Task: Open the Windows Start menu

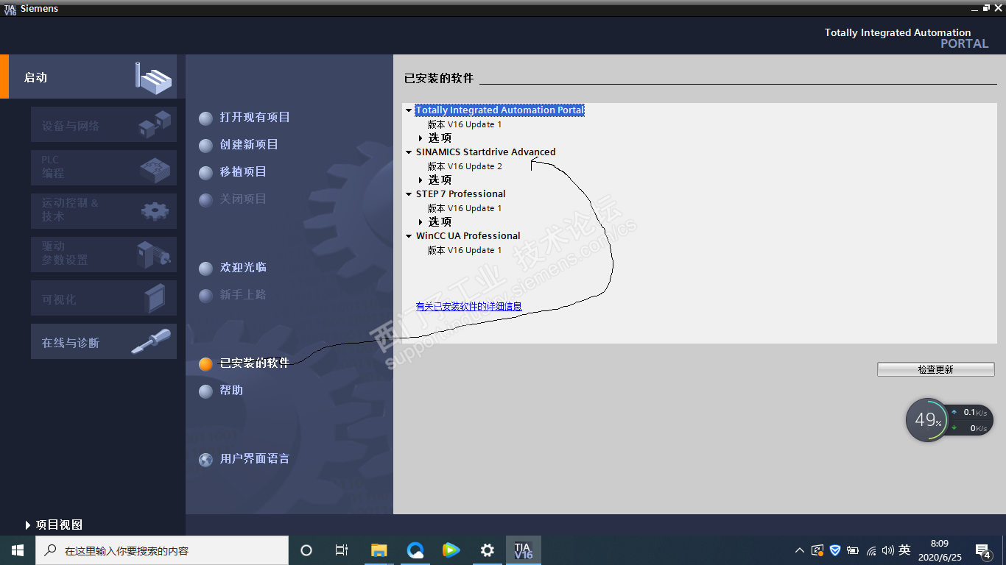Action: click(x=18, y=550)
